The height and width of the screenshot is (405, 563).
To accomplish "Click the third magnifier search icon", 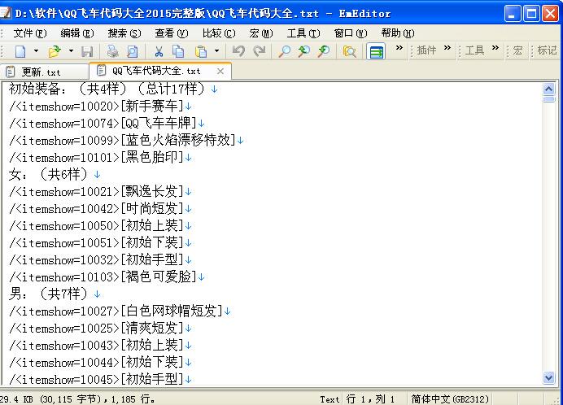I will [x=324, y=51].
